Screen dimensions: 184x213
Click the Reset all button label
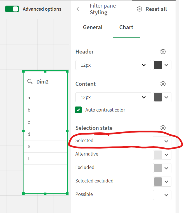tap(156, 9)
